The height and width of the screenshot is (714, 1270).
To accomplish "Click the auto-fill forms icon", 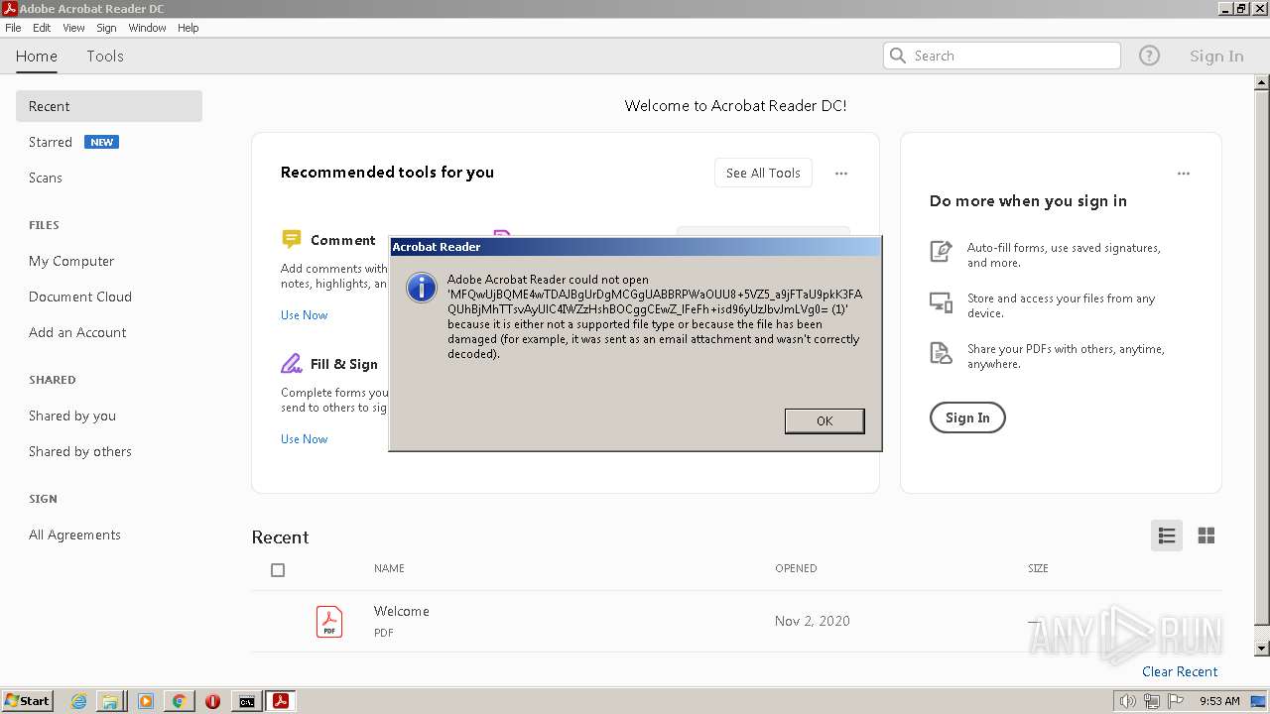I will 941,251.
